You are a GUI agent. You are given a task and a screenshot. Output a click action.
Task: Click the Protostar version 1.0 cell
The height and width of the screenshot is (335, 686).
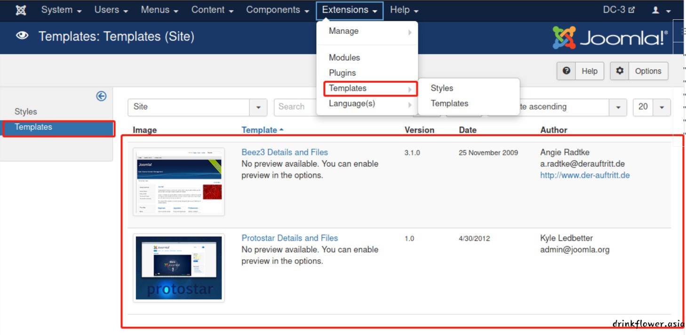tap(409, 239)
